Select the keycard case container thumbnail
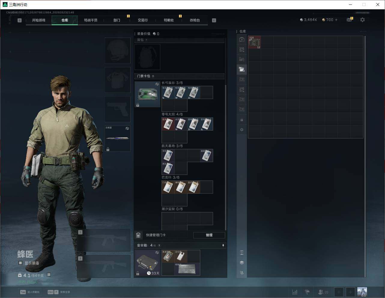Image resolution: width=385 pixels, height=298 pixels. [x=147, y=94]
